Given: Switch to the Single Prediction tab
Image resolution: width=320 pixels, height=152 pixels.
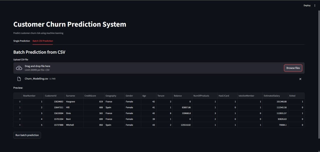Looking at the screenshot, I should (x=21, y=41).
